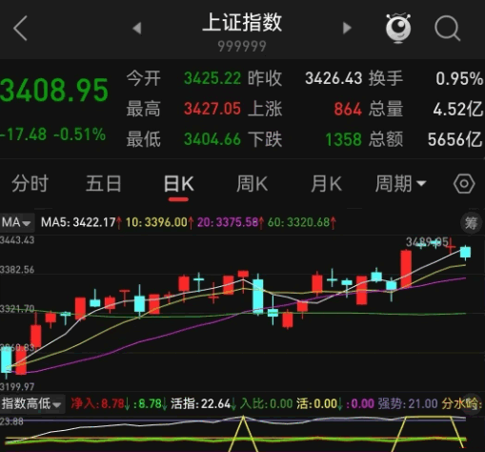Screen dimensions: 485x452
Task: Select the 周K tab
Action: click(252, 184)
